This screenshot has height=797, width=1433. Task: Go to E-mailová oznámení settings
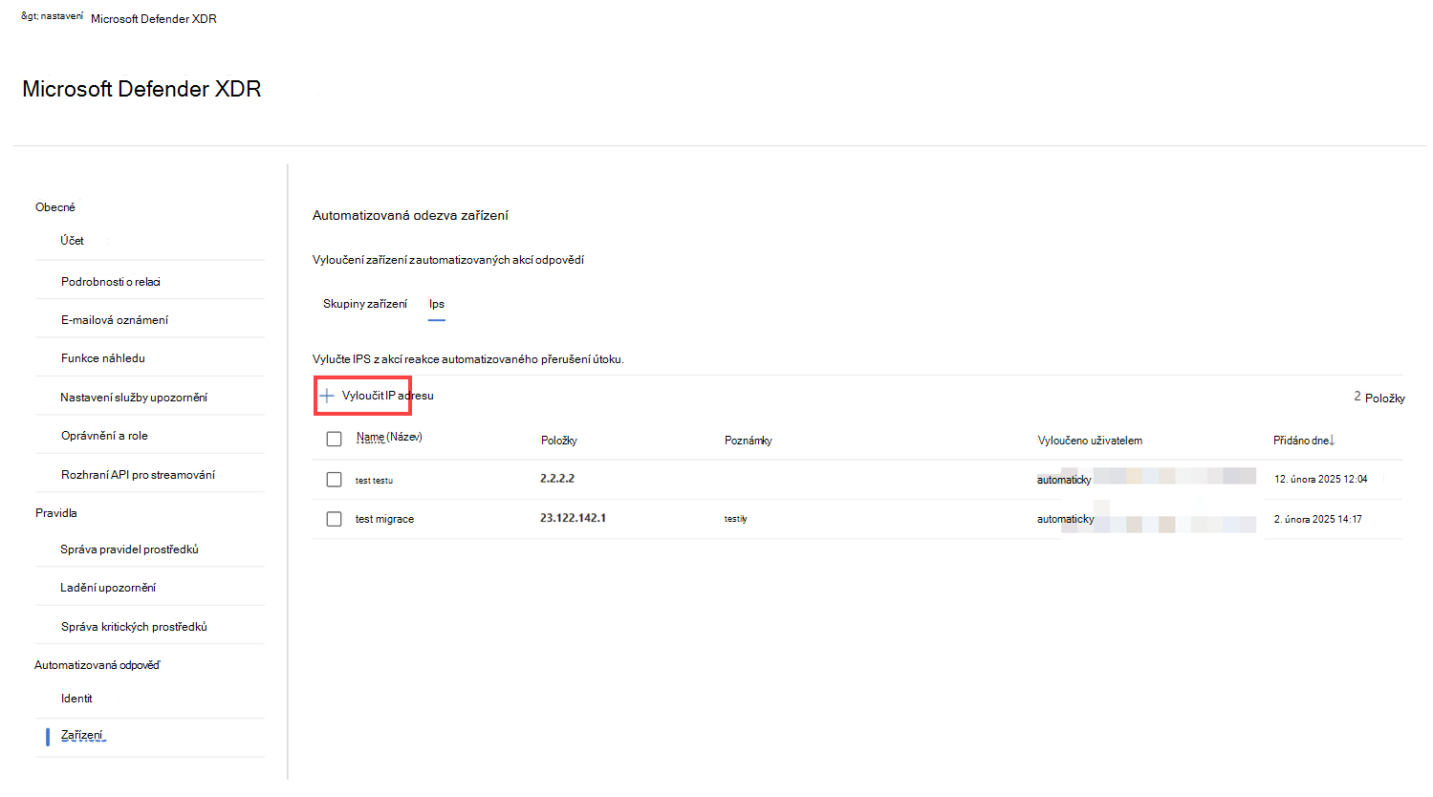point(115,320)
